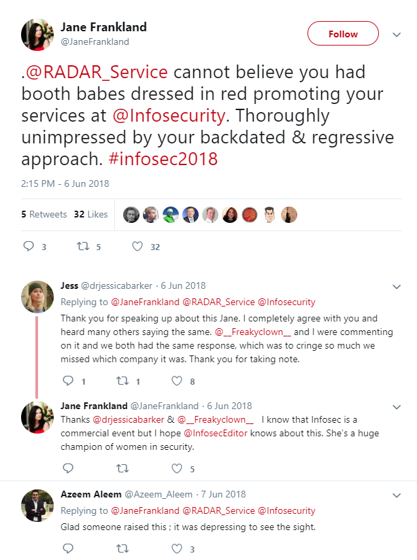The width and height of the screenshot is (417, 560).
Task: Click reply icon on Jess's tweet
Action: (67, 381)
